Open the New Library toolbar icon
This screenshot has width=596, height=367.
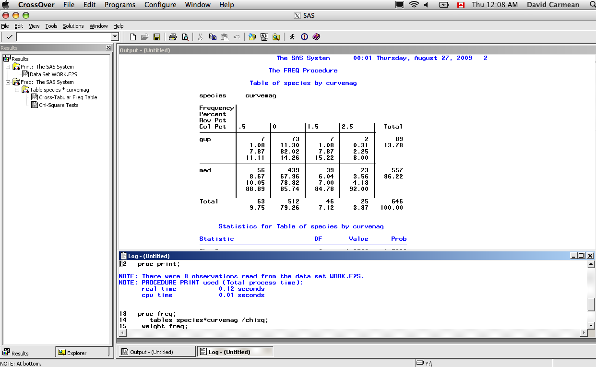coord(252,36)
